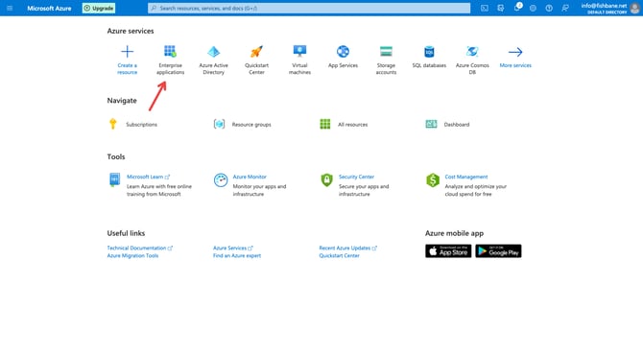Viewport: 643px width, 356px height.
Task: Open the Find an Azure expert link
Action: point(237,255)
